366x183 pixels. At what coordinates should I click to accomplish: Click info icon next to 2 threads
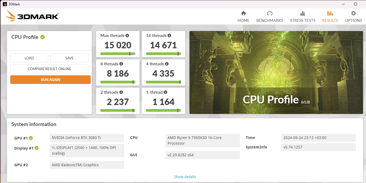tap(121, 92)
